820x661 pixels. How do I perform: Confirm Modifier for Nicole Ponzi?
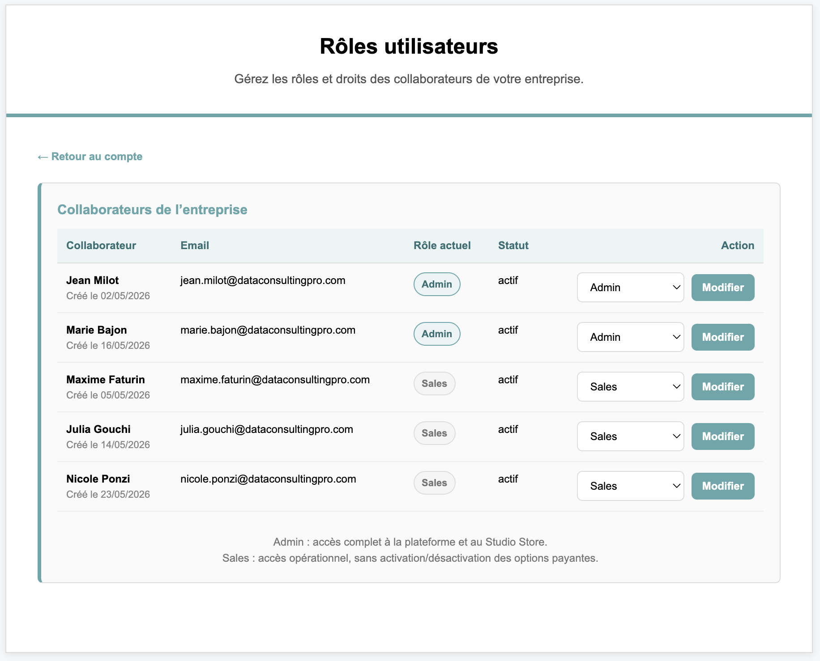click(723, 486)
